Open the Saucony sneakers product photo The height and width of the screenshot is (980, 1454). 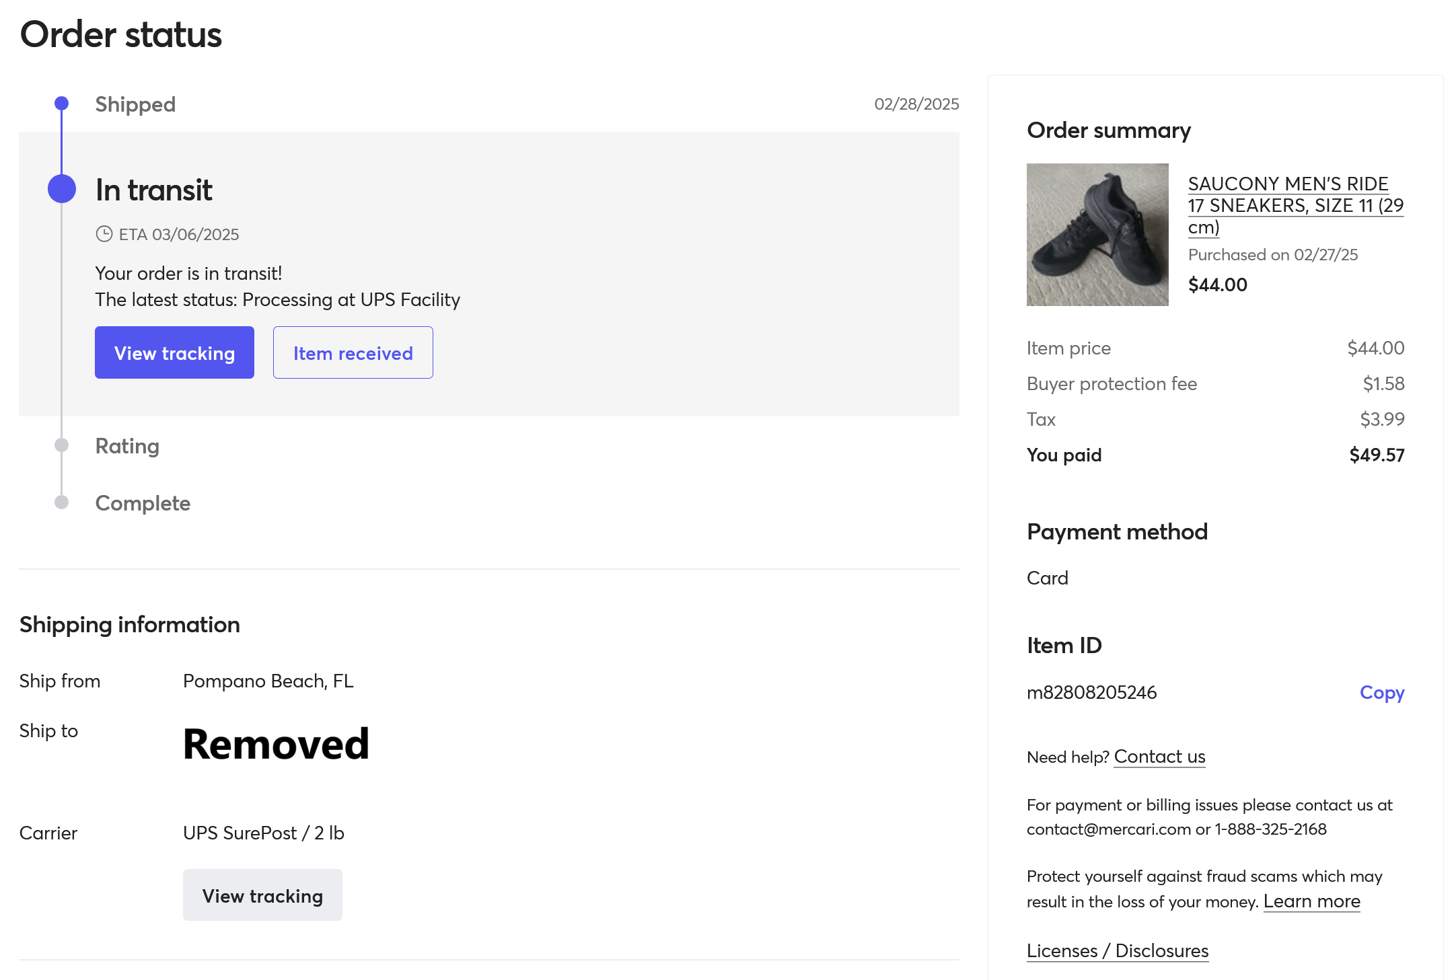pos(1097,235)
